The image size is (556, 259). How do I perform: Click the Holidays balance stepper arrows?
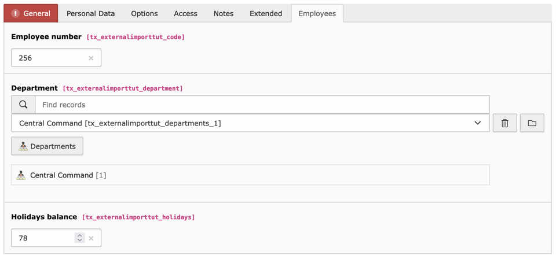pyautogui.click(x=80, y=238)
